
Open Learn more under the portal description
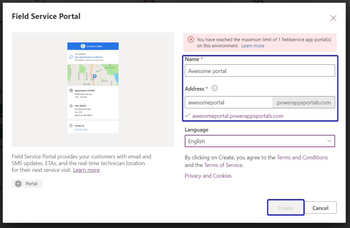[86, 170]
